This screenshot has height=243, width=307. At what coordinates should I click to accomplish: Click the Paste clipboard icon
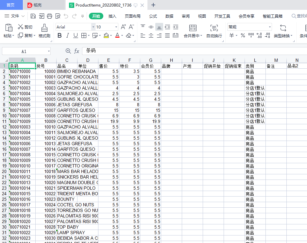[x=9, y=27]
